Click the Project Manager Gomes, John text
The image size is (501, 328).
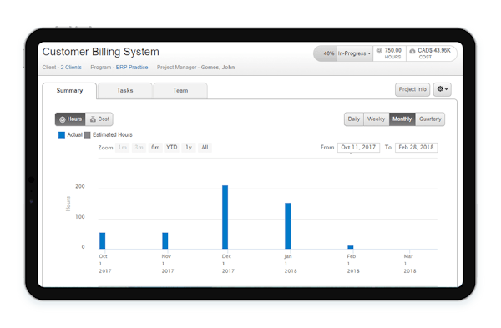pyautogui.click(x=195, y=68)
